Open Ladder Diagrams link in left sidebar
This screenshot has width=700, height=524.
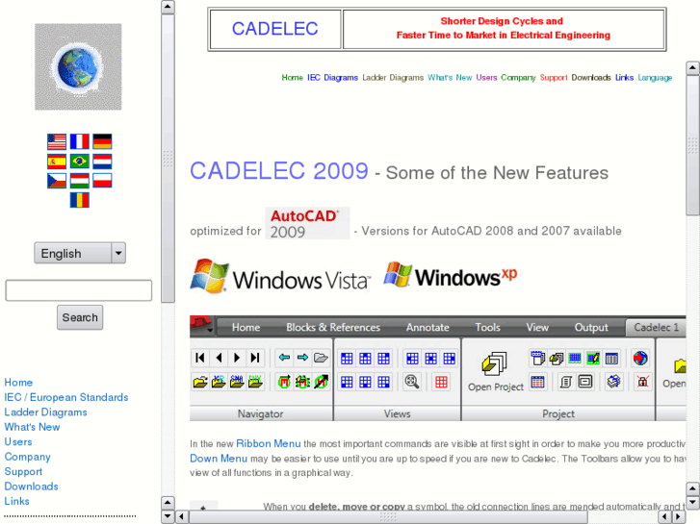click(45, 412)
